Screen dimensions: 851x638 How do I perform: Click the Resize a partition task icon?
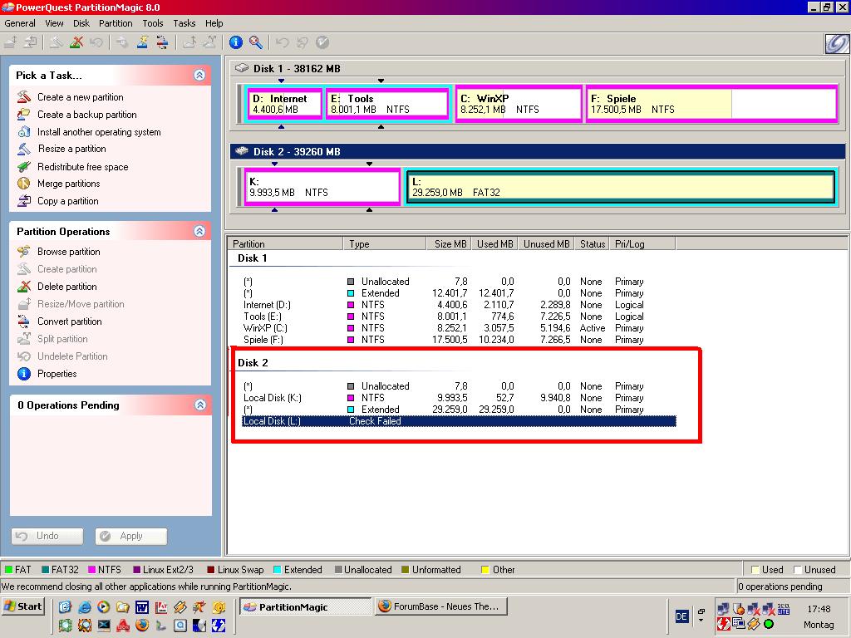[x=24, y=149]
